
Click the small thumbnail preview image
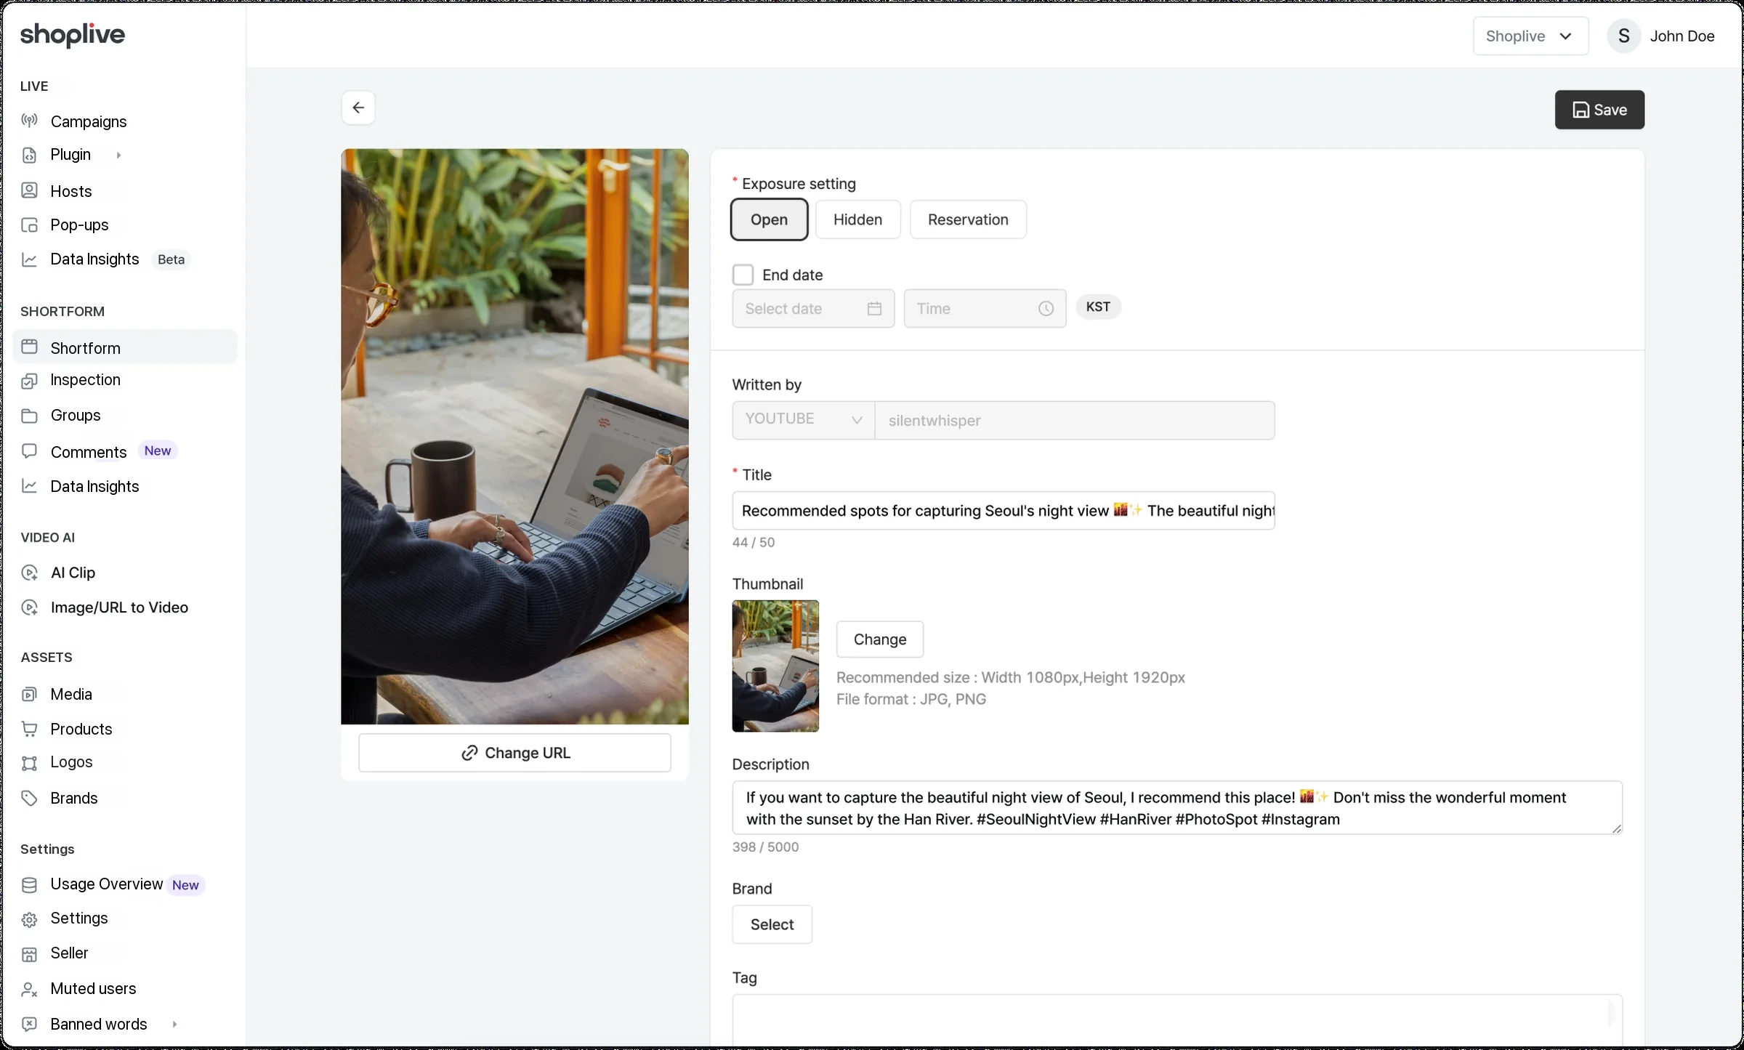(775, 666)
